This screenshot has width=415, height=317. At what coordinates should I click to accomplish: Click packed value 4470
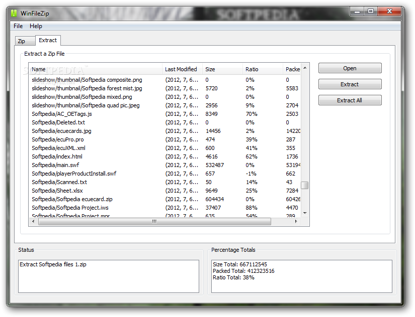point(292,208)
